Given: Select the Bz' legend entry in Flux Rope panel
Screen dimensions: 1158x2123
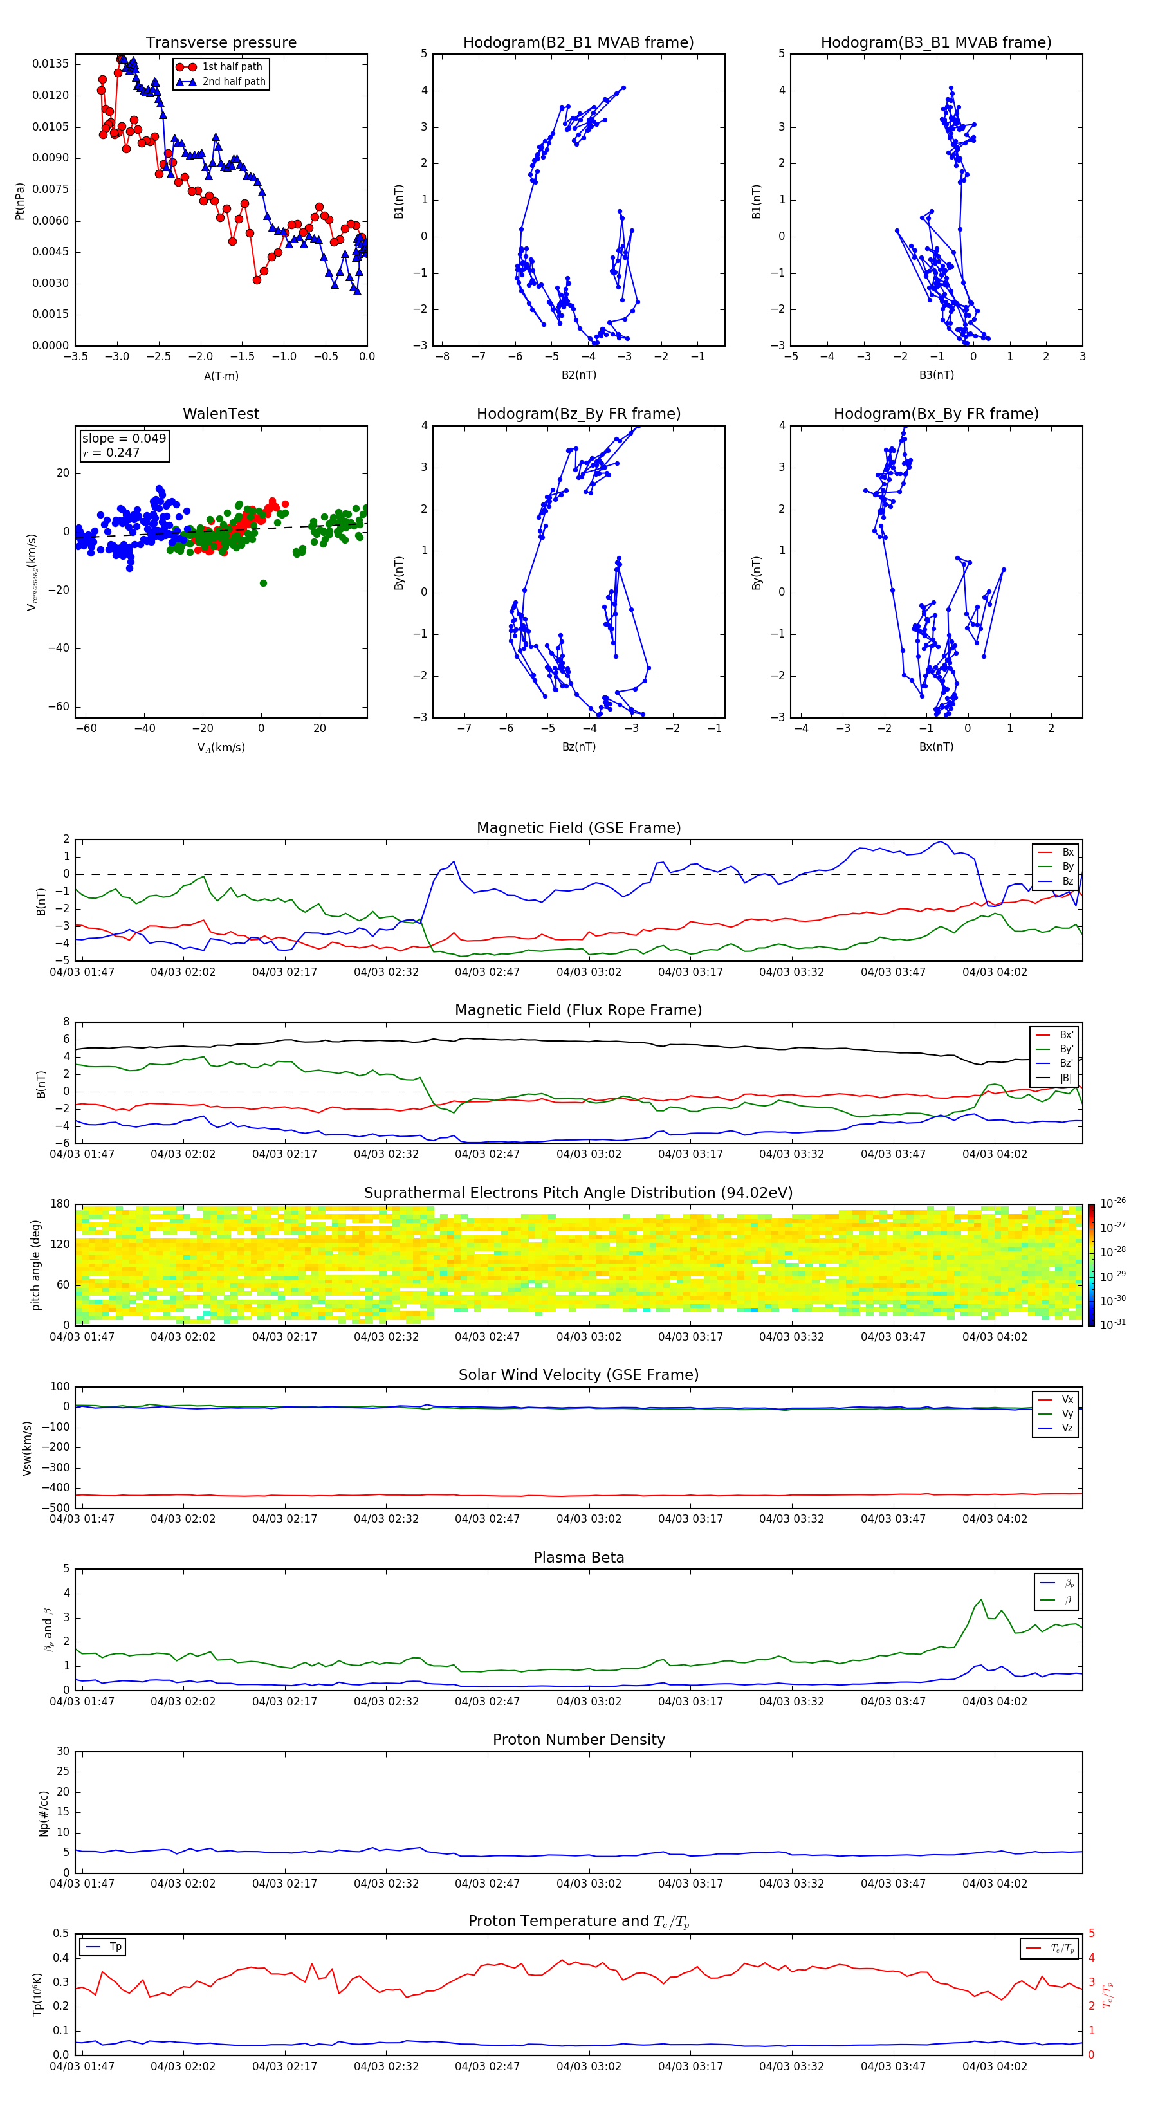Looking at the screenshot, I should click(x=1055, y=1063).
